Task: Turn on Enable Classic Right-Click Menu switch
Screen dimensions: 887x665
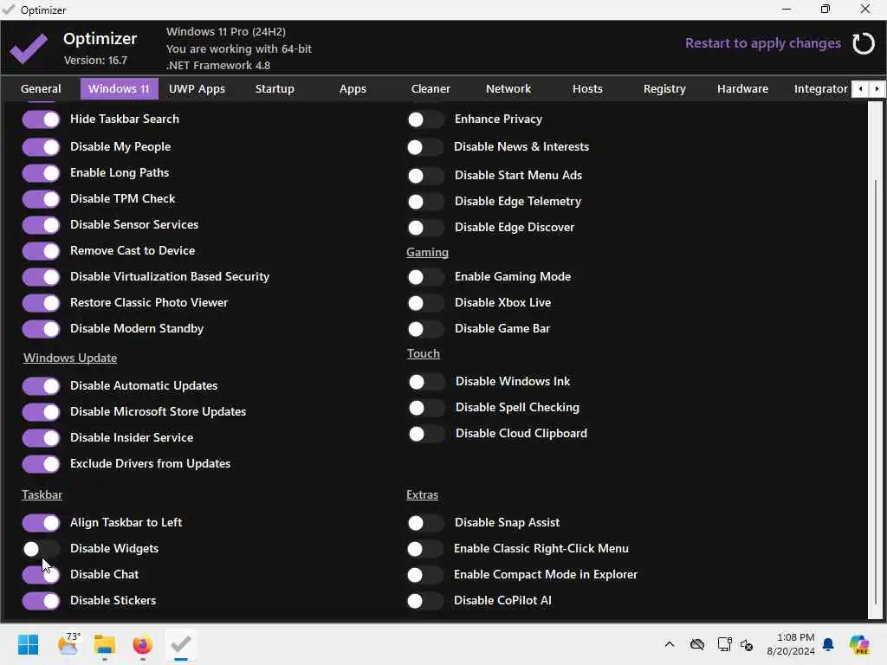Action: [x=425, y=549]
